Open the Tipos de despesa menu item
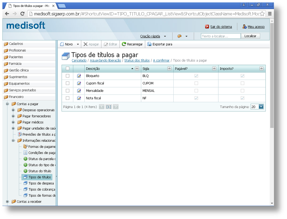The width and height of the screenshot is (287, 219). coord(41,183)
